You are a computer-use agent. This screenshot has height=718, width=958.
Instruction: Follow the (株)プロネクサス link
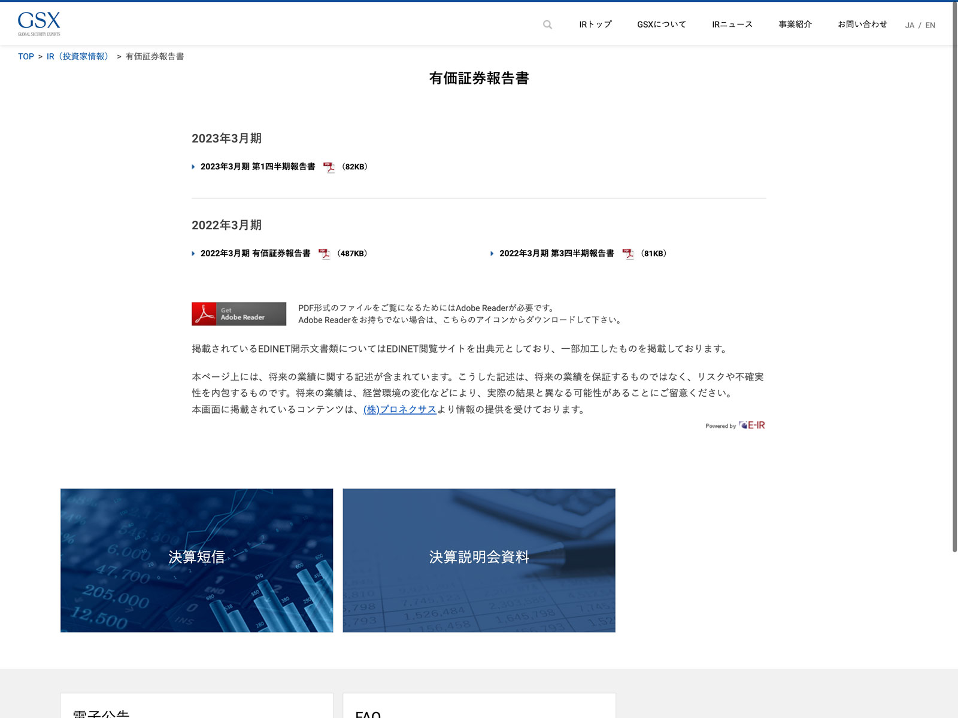coord(399,410)
